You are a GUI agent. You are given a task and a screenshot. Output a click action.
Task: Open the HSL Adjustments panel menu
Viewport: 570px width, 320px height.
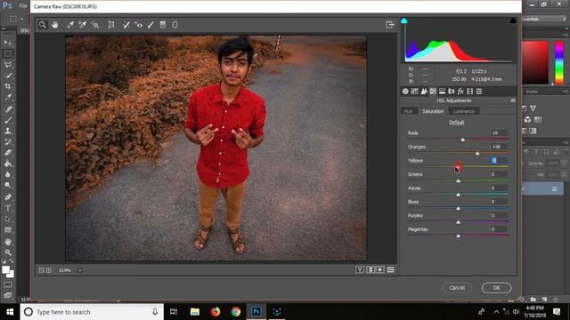(513, 100)
